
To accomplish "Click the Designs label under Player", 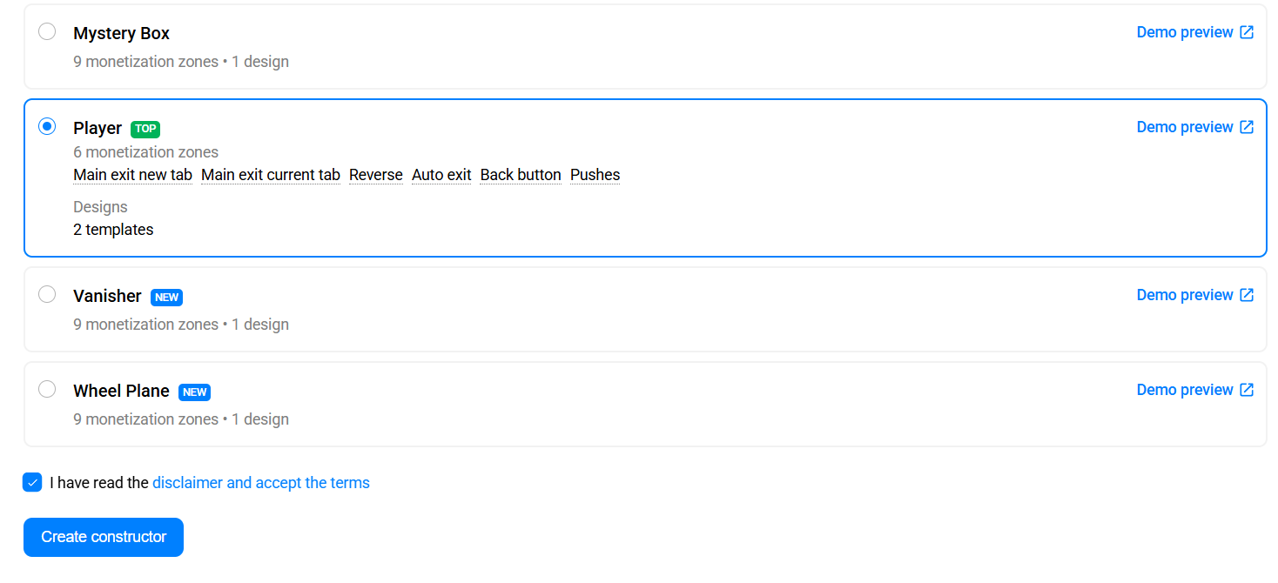I will (x=100, y=207).
